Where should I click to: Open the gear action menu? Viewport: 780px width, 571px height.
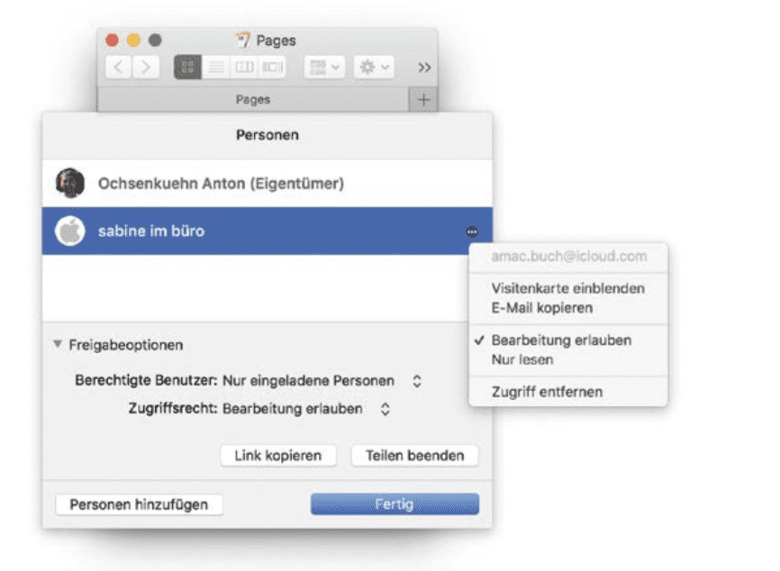[x=374, y=68]
